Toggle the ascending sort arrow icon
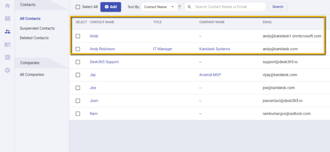Image resolution: width=330 pixels, height=152 pixels. (x=180, y=7)
